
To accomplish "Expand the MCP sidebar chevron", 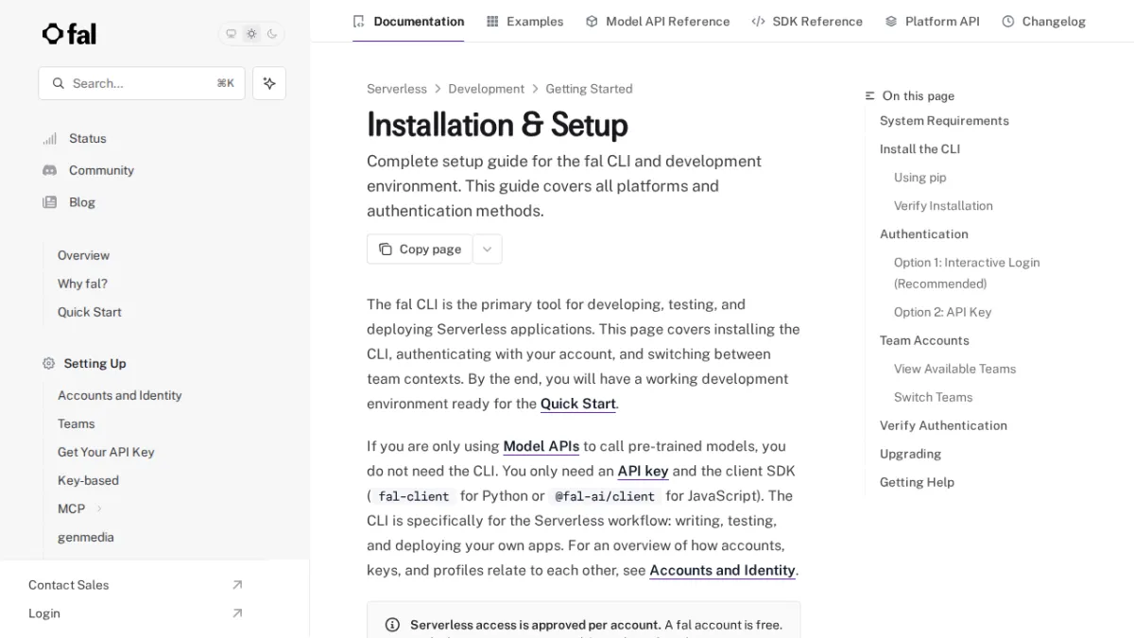I will tap(99, 509).
